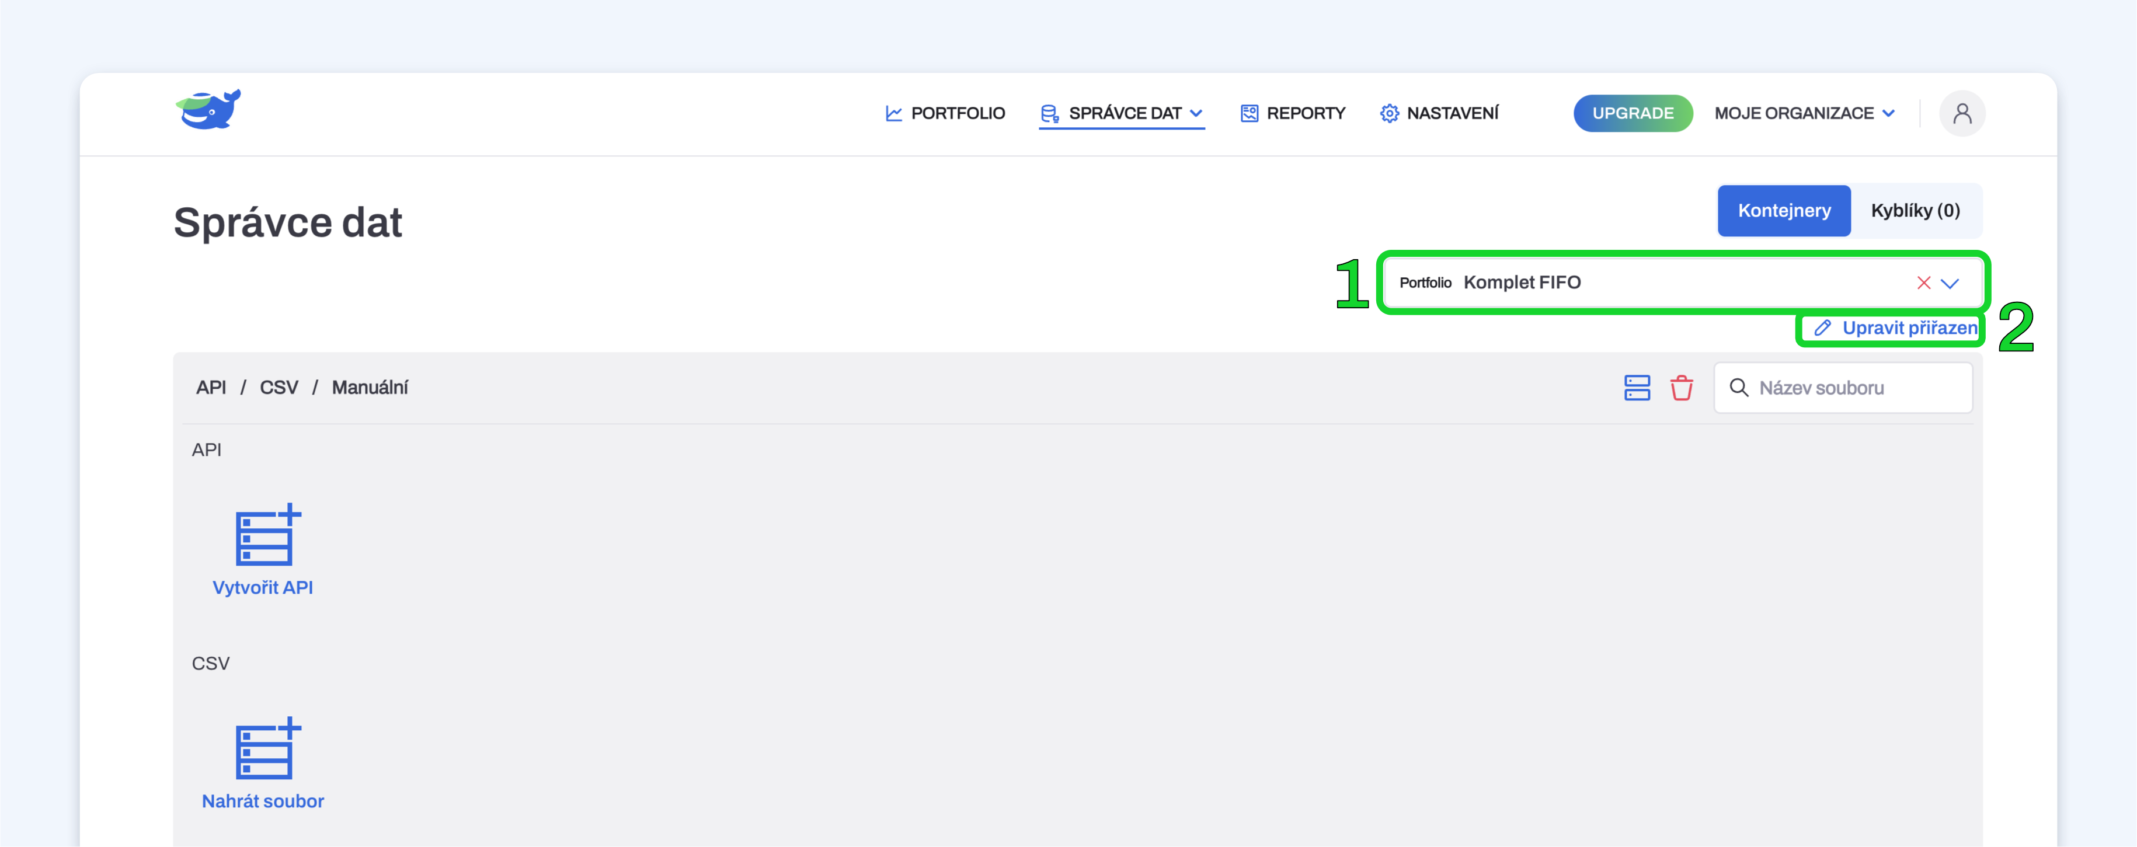Switch to the Kontejnery tab
2137x847 pixels.
tap(1784, 211)
